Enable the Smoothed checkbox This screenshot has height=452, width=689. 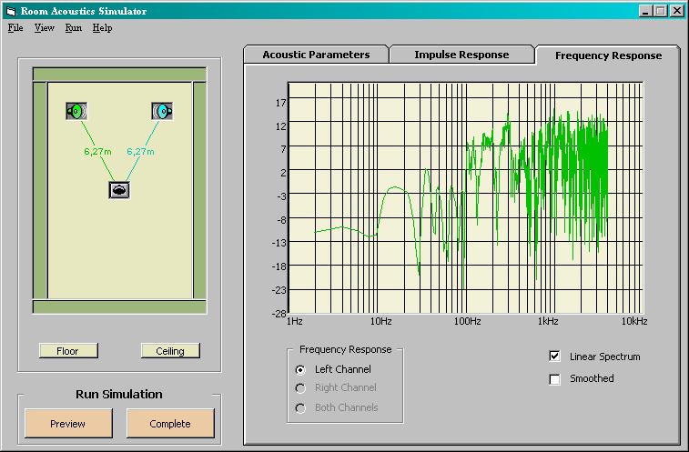[x=554, y=378]
